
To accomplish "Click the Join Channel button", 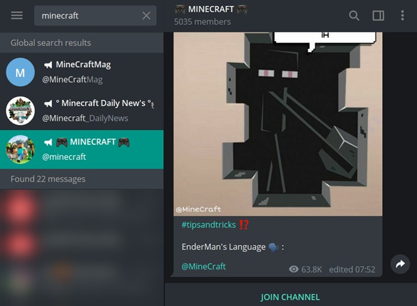I will click(x=291, y=297).
